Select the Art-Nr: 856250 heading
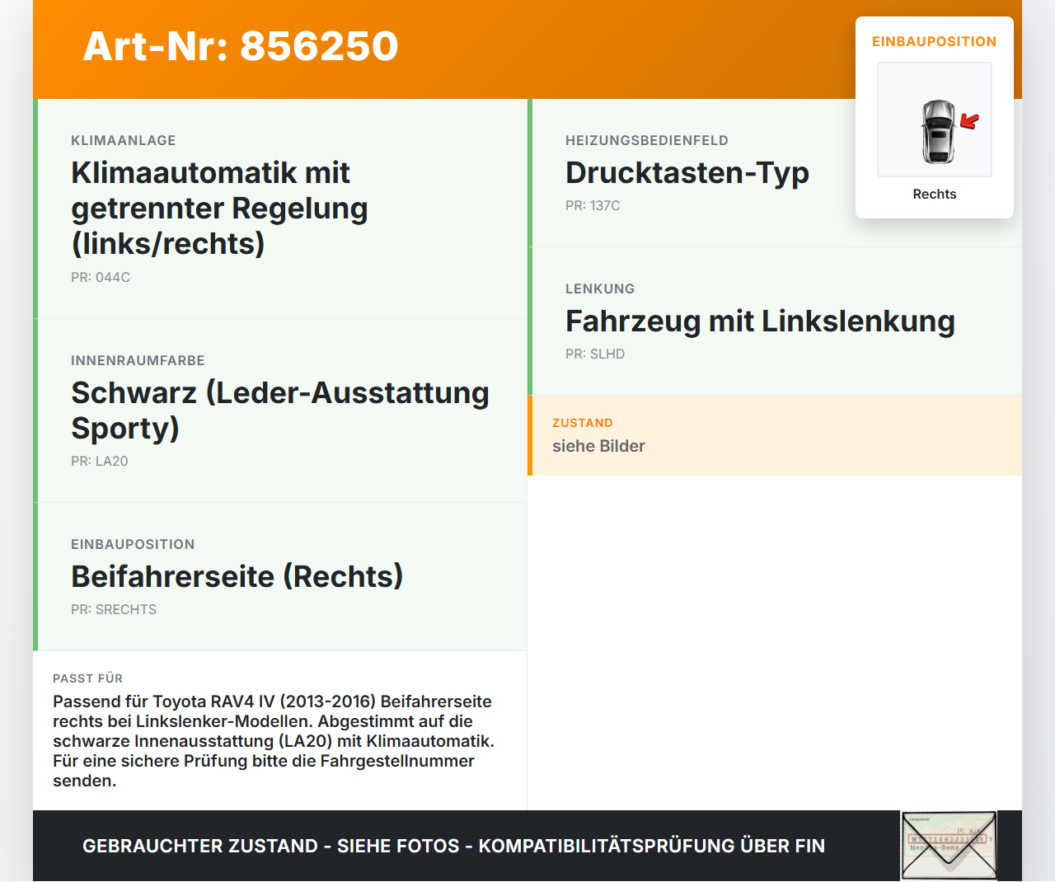The image size is (1055, 882). pos(241,46)
